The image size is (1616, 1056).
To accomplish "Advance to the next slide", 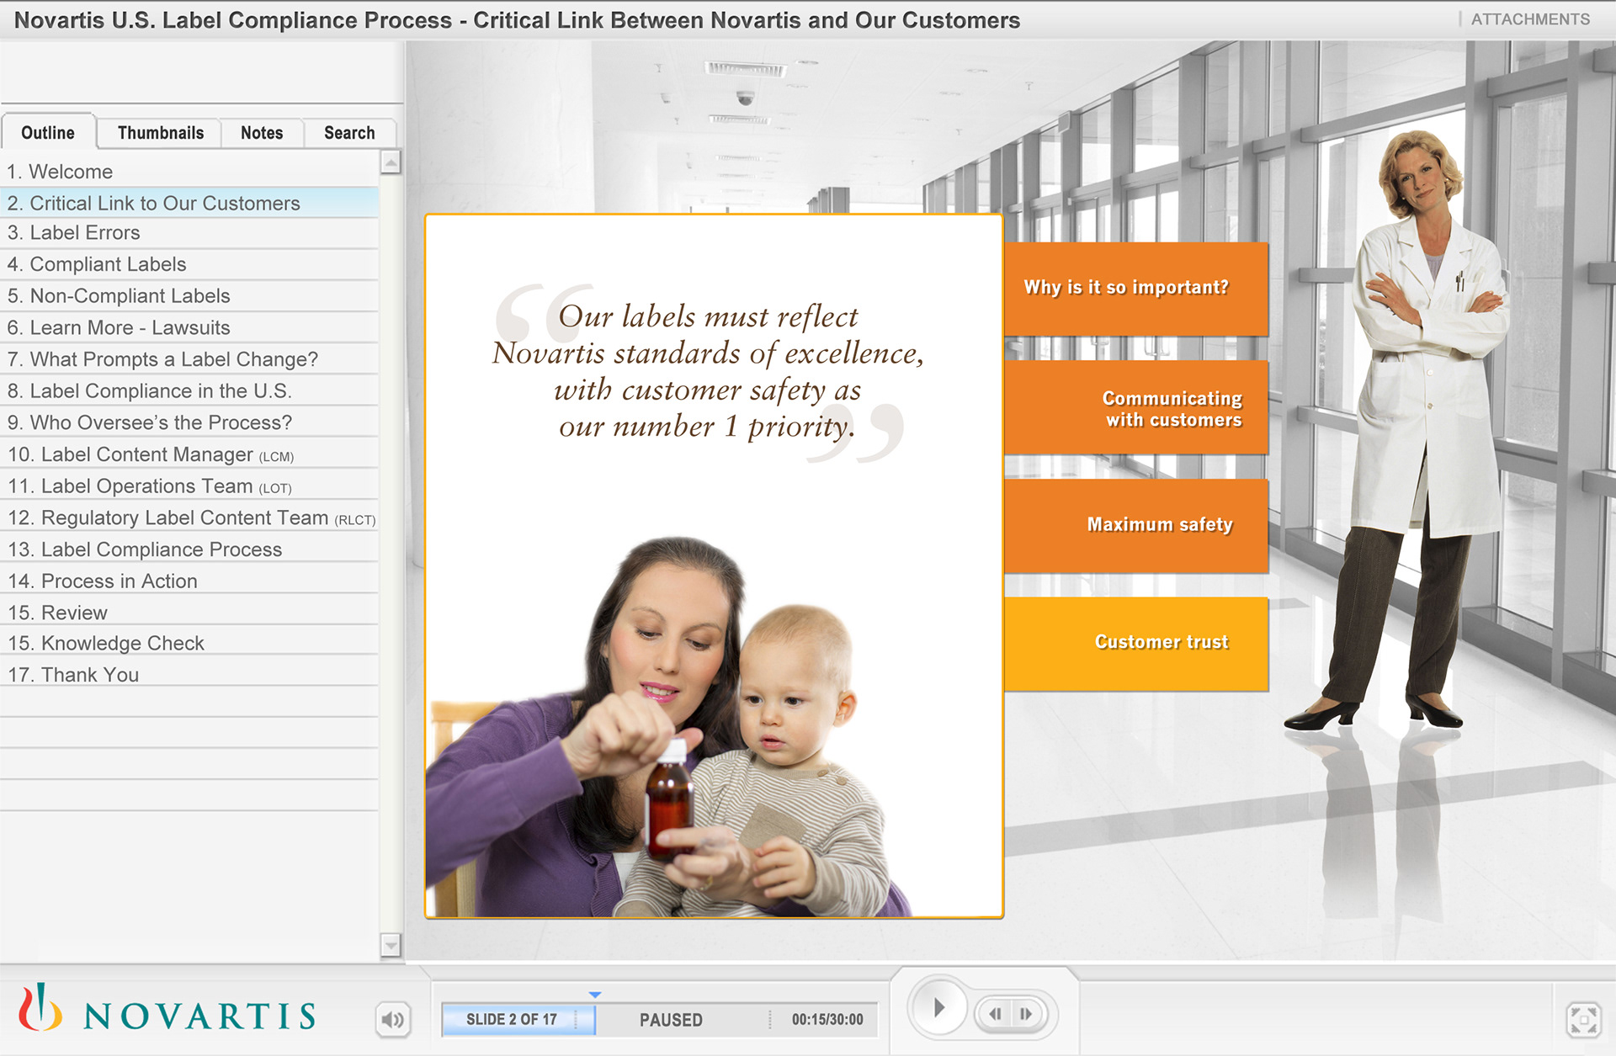I will click(x=1026, y=1014).
